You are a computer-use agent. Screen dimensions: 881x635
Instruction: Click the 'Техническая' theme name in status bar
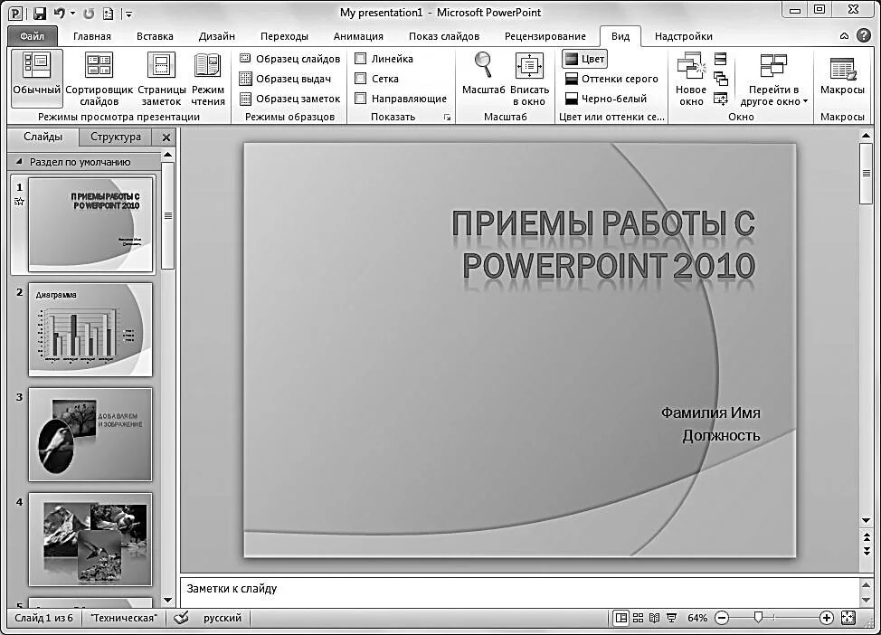pos(124,618)
